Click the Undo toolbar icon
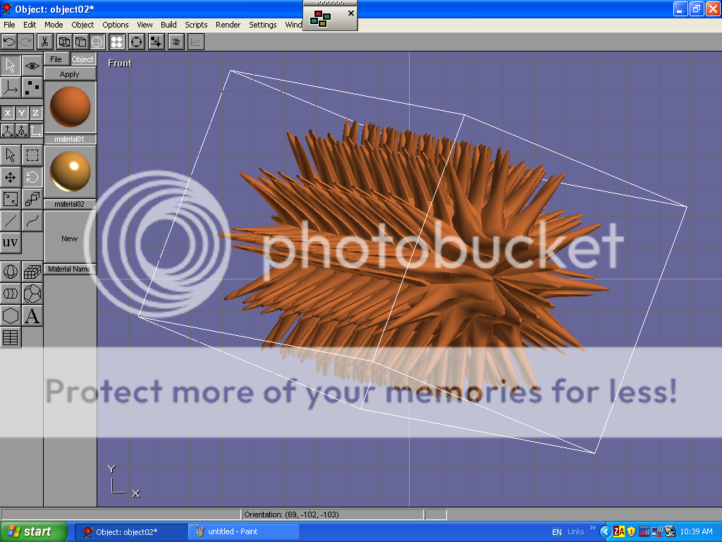The height and width of the screenshot is (542, 722). [9, 42]
